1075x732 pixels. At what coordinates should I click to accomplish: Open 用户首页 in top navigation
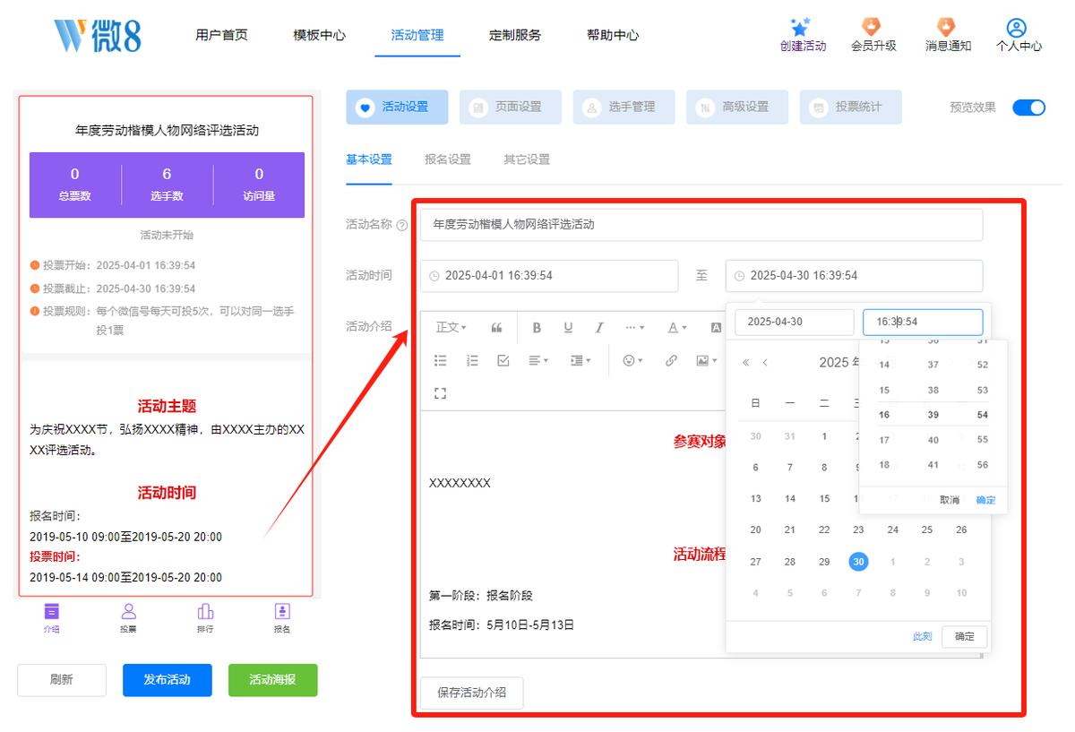click(x=221, y=36)
